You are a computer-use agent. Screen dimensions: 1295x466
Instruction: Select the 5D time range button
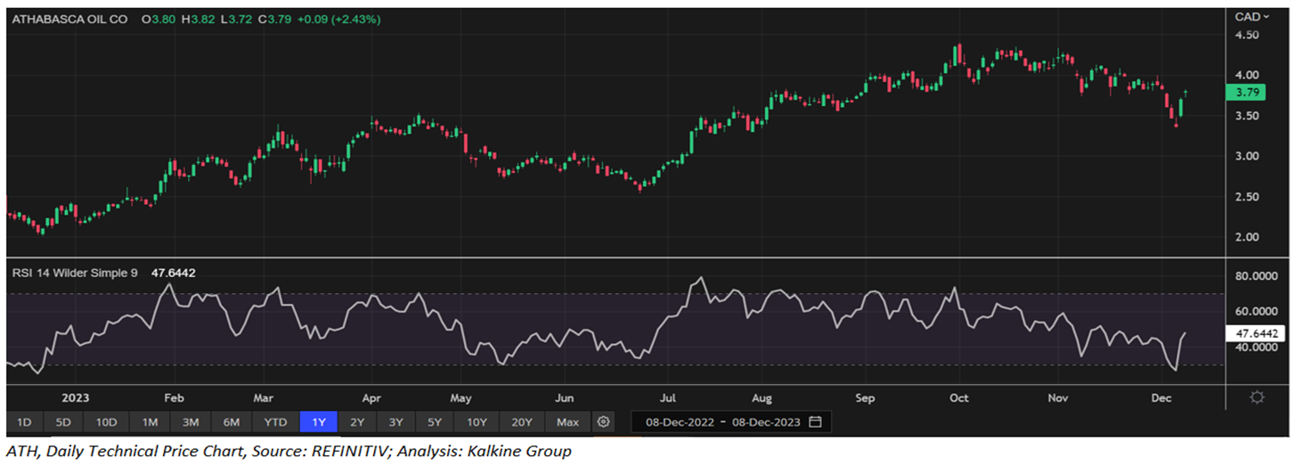click(65, 421)
